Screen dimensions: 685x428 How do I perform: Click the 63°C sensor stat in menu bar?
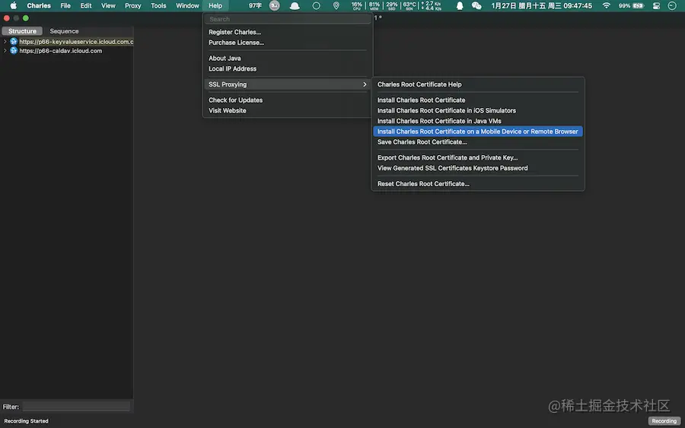pyautogui.click(x=409, y=5)
